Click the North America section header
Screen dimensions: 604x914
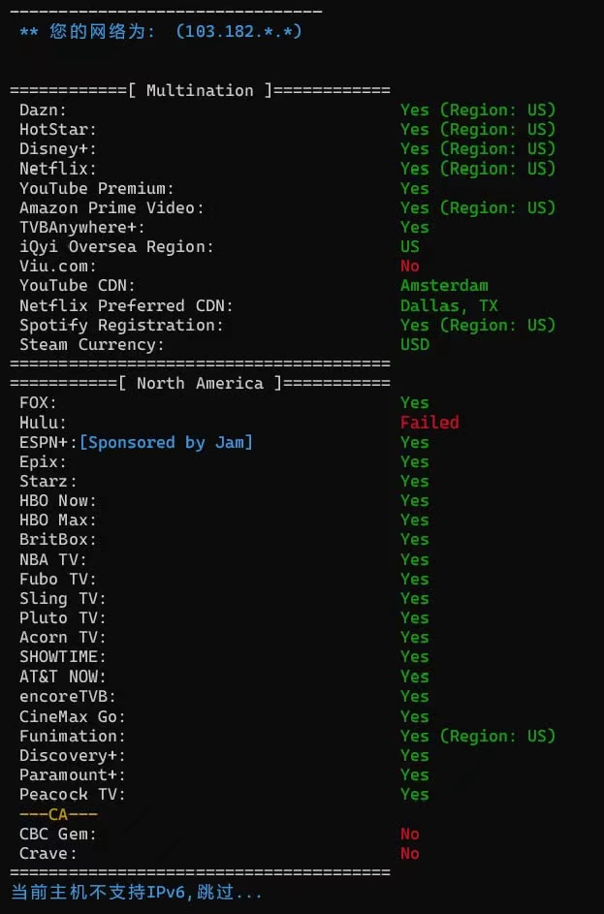point(200,383)
